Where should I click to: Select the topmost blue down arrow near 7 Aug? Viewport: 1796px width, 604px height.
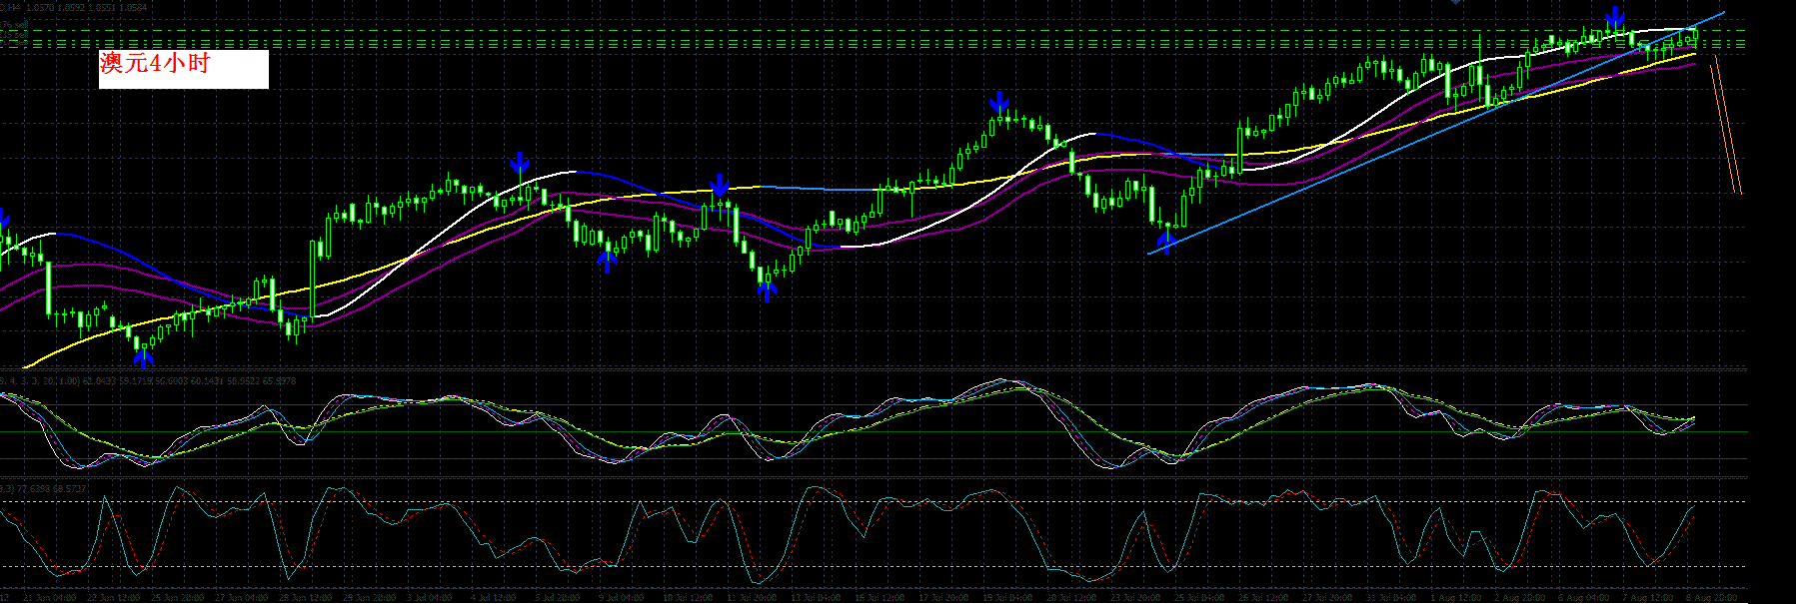pos(1615,17)
